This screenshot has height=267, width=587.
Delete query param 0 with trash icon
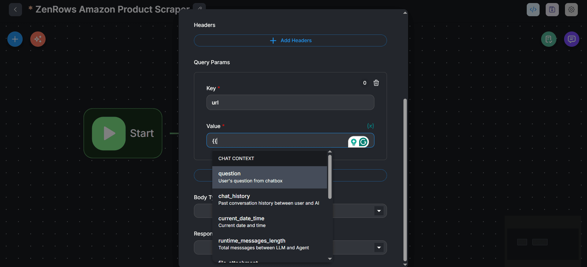[x=376, y=83]
